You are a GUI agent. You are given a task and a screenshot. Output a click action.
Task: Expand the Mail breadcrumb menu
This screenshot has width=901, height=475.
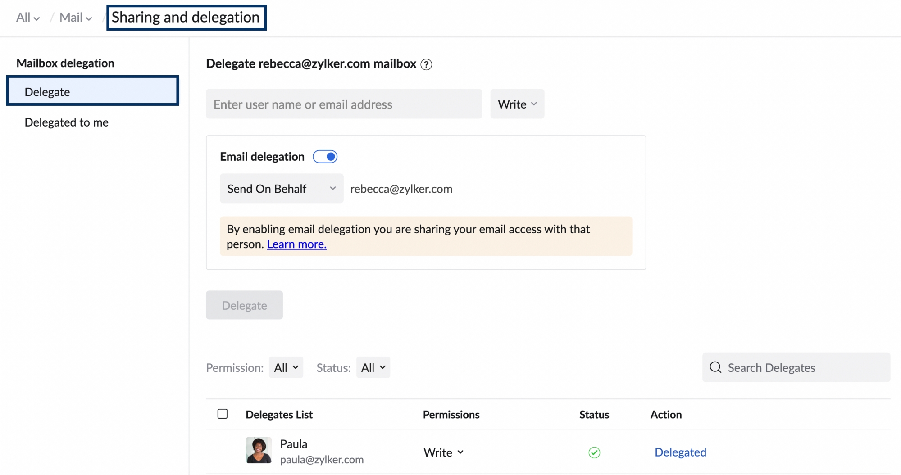coord(76,18)
